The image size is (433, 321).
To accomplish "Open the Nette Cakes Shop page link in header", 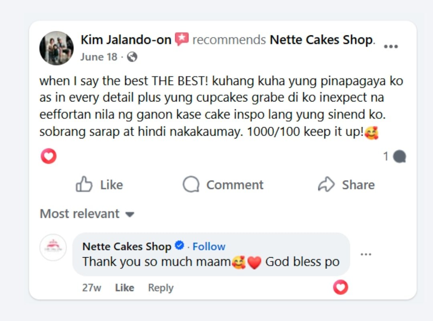I will [x=321, y=40].
